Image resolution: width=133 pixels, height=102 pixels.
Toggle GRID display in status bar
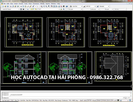tap(85, 100)
